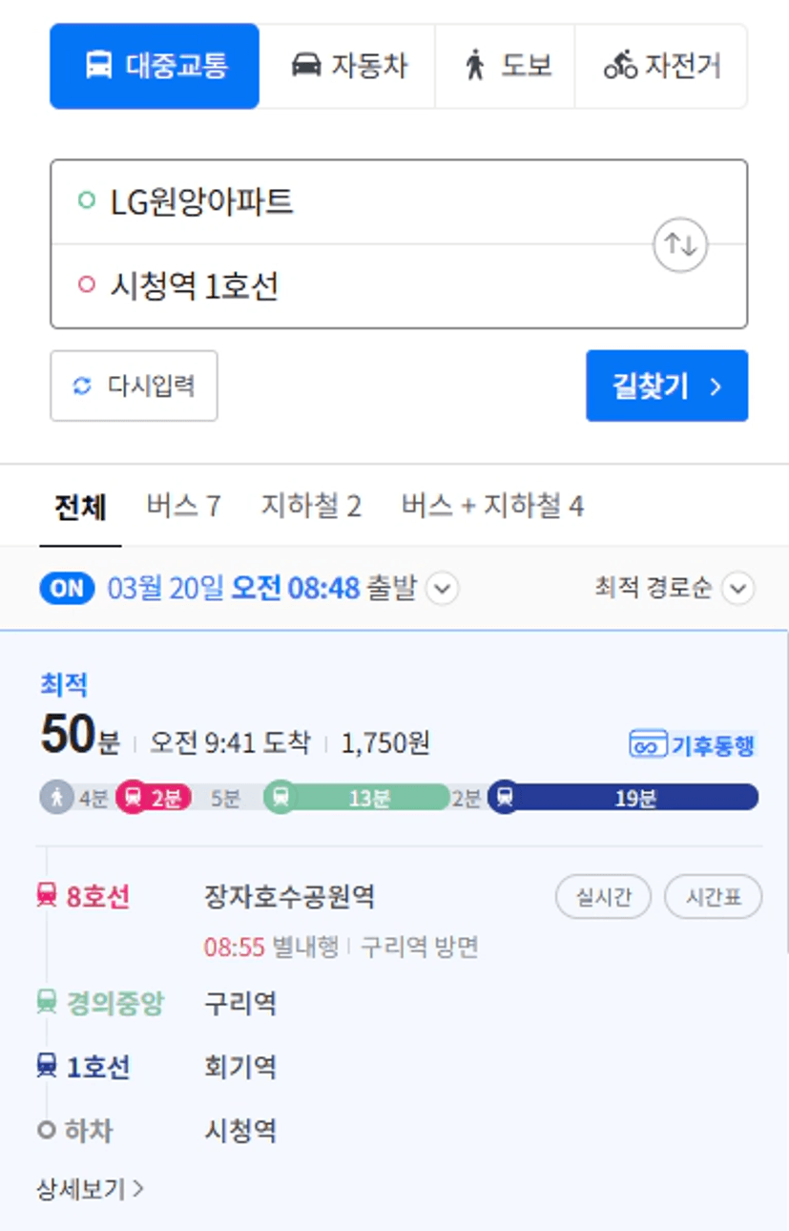Switch to the 지하철 2 tab
The height and width of the screenshot is (1231, 789).
(311, 506)
